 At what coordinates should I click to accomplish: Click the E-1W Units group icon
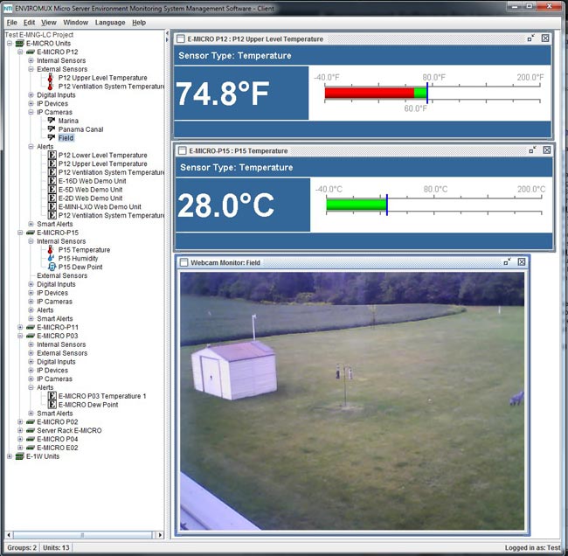click(x=20, y=456)
